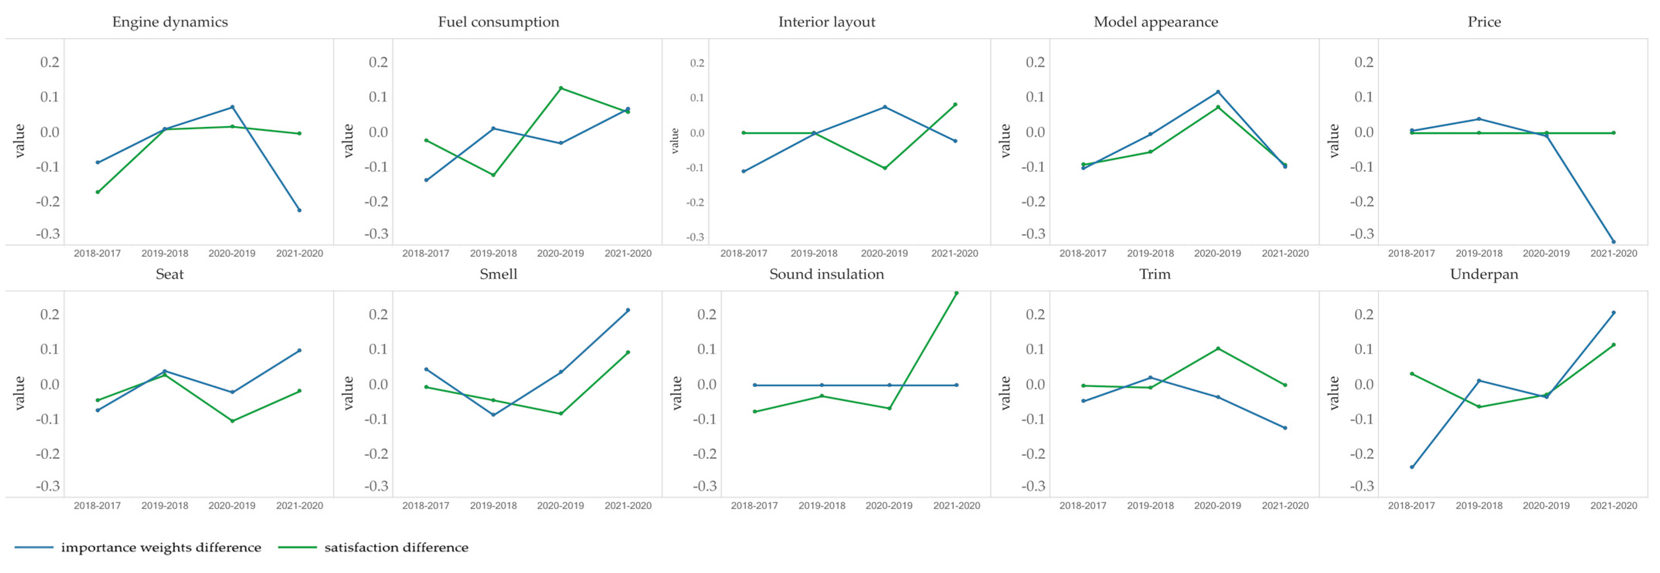Click the lowest blue point in Price chart
Screen dimensions: 1660x573
1614,242
